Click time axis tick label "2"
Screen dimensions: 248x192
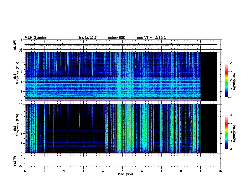(x=64, y=171)
